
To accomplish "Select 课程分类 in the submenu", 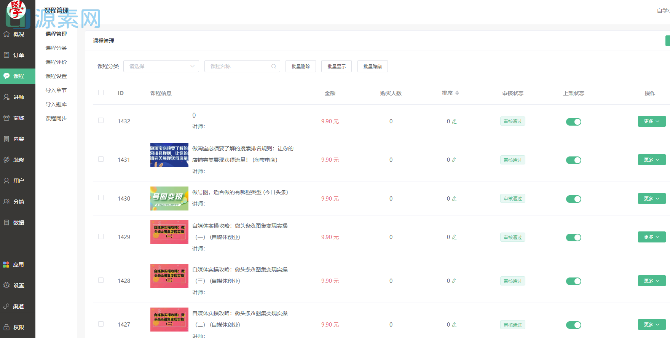I will (56, 48).
